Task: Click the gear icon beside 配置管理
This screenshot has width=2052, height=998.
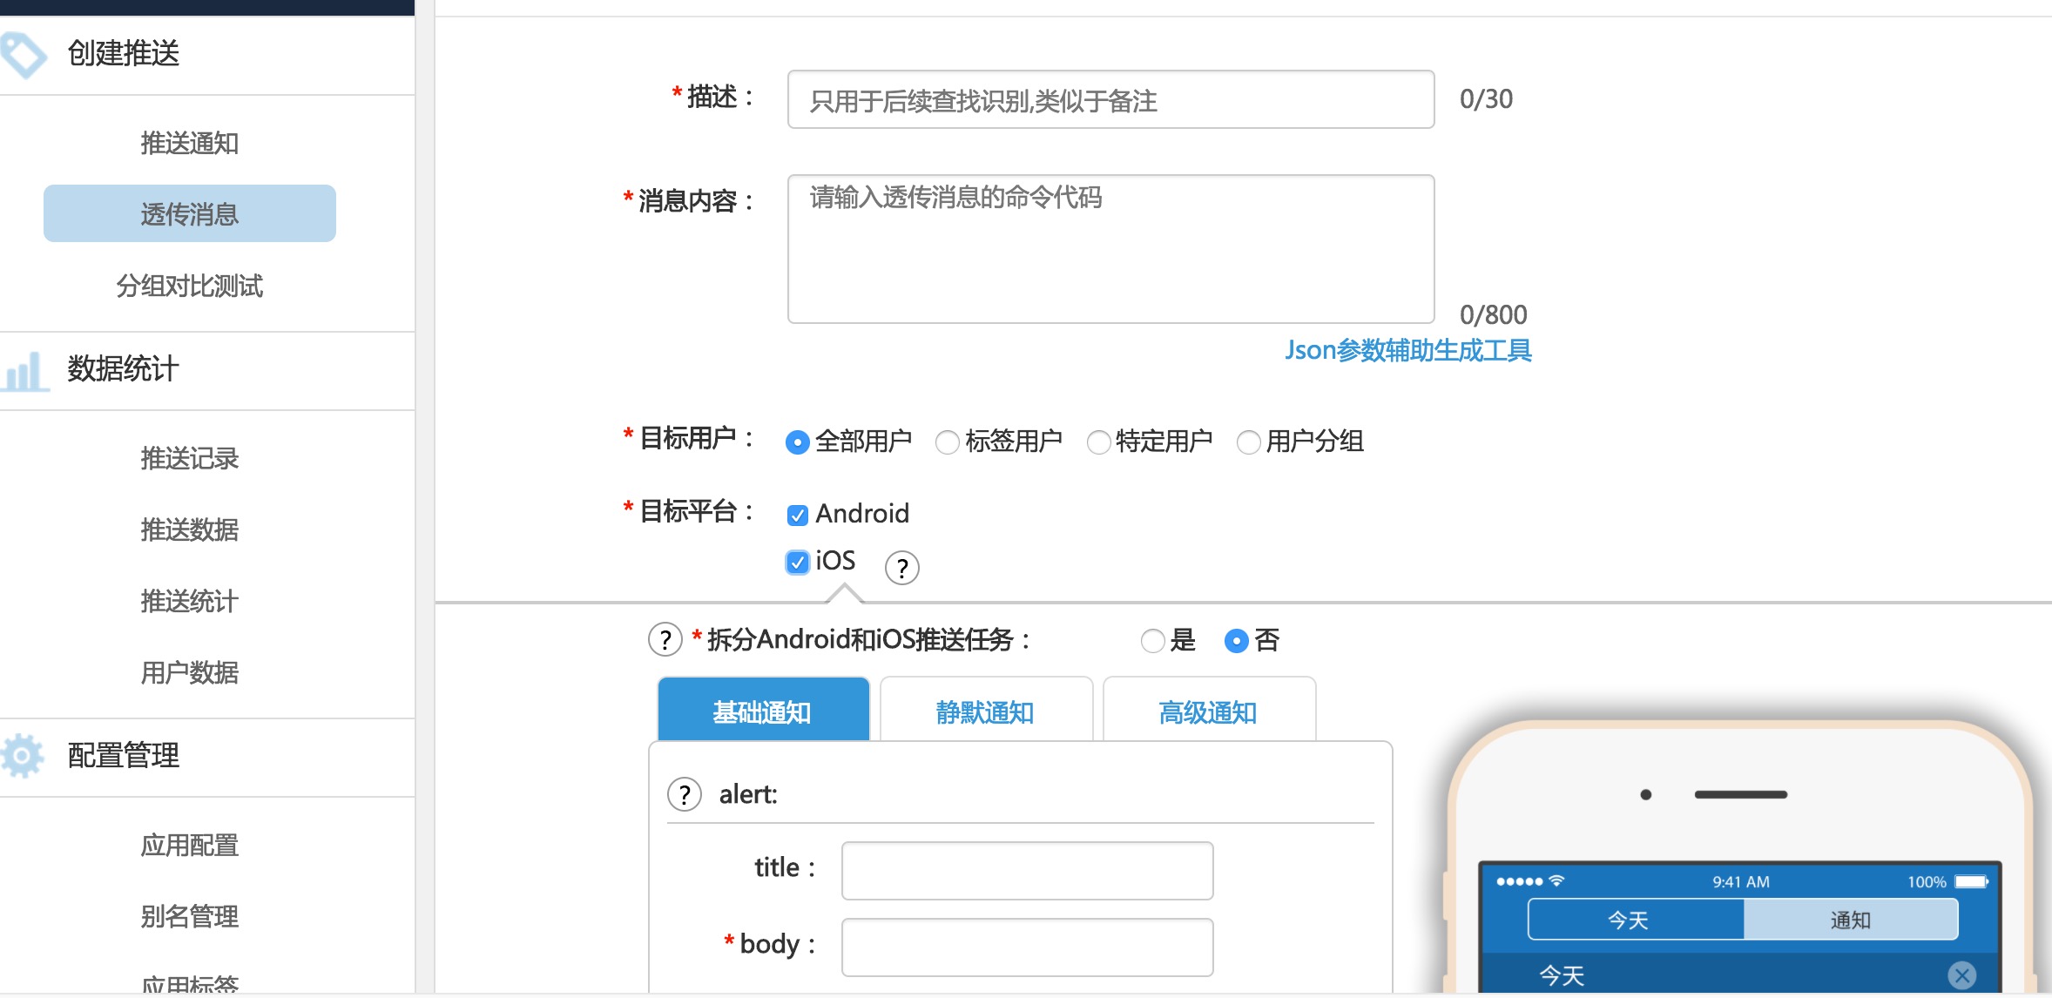Action: point(23,755)
